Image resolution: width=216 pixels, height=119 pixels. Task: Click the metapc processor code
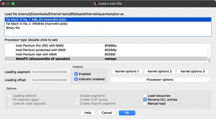110,59
